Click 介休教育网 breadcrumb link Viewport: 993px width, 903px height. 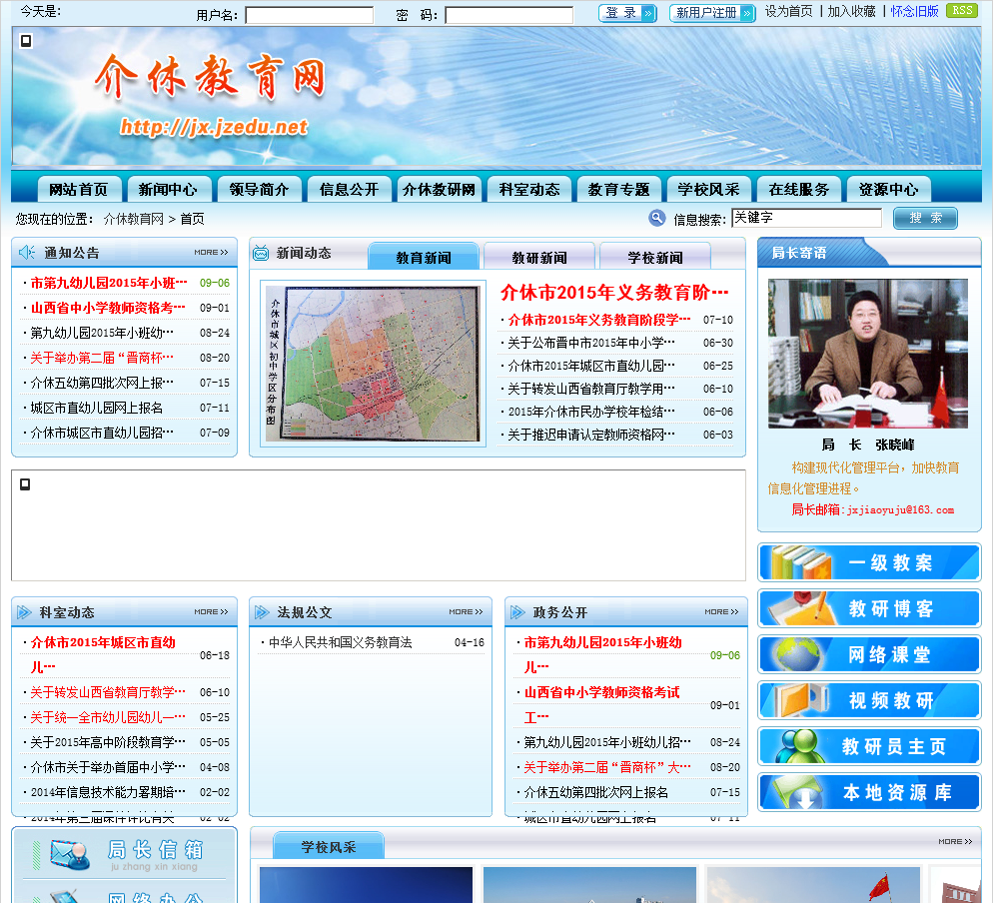133,219
